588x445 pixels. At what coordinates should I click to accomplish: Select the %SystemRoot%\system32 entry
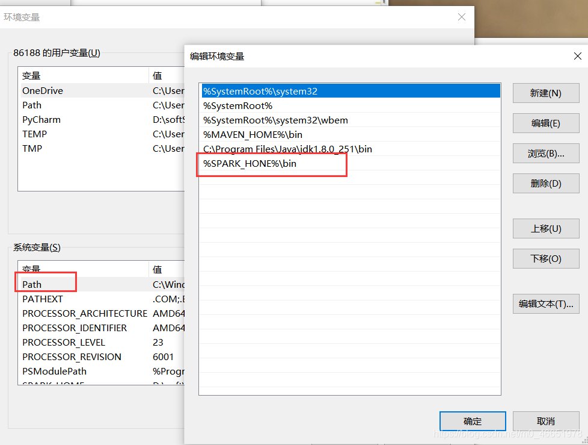click(351, 92)
